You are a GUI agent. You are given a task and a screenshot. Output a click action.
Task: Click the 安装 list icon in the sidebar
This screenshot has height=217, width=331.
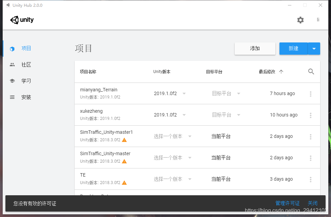point(12,97)
